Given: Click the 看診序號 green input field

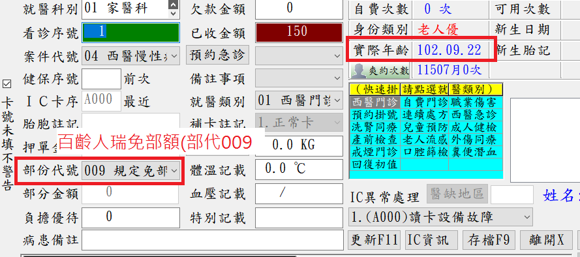Looking at the screenshot, I should pyautogui.click(x=130, y=33).
